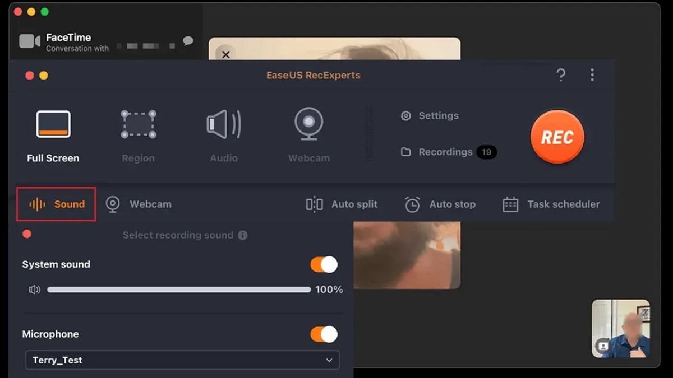Click the self-view thumbnail in FaceTime
The height and width of the screenshot is (378, 673).
[x=621, y=329]
